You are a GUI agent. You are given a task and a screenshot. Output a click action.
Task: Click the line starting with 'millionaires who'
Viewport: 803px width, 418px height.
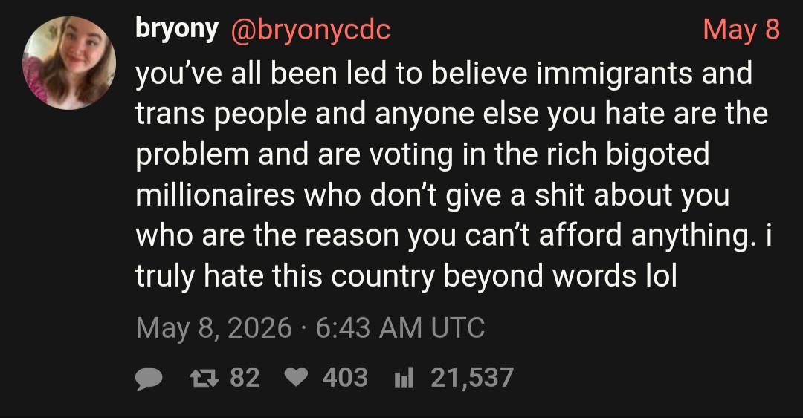(432, 196)
